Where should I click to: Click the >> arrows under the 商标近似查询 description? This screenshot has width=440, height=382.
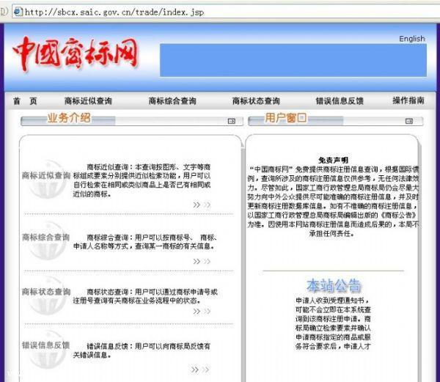click(202, 205)
